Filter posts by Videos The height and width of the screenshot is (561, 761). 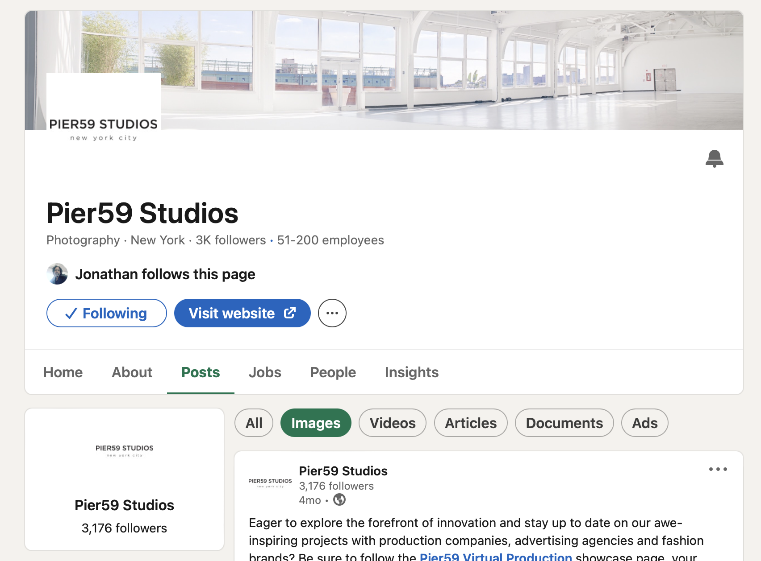click(392, 423)
